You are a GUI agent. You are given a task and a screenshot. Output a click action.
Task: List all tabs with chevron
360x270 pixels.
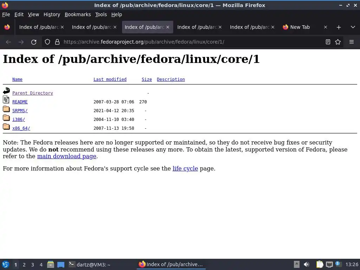[x=353, y=27]
